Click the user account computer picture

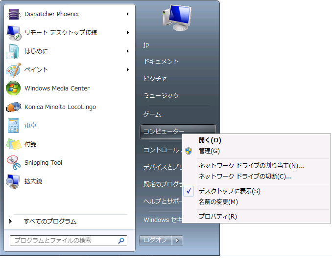(x=177, y=18)
